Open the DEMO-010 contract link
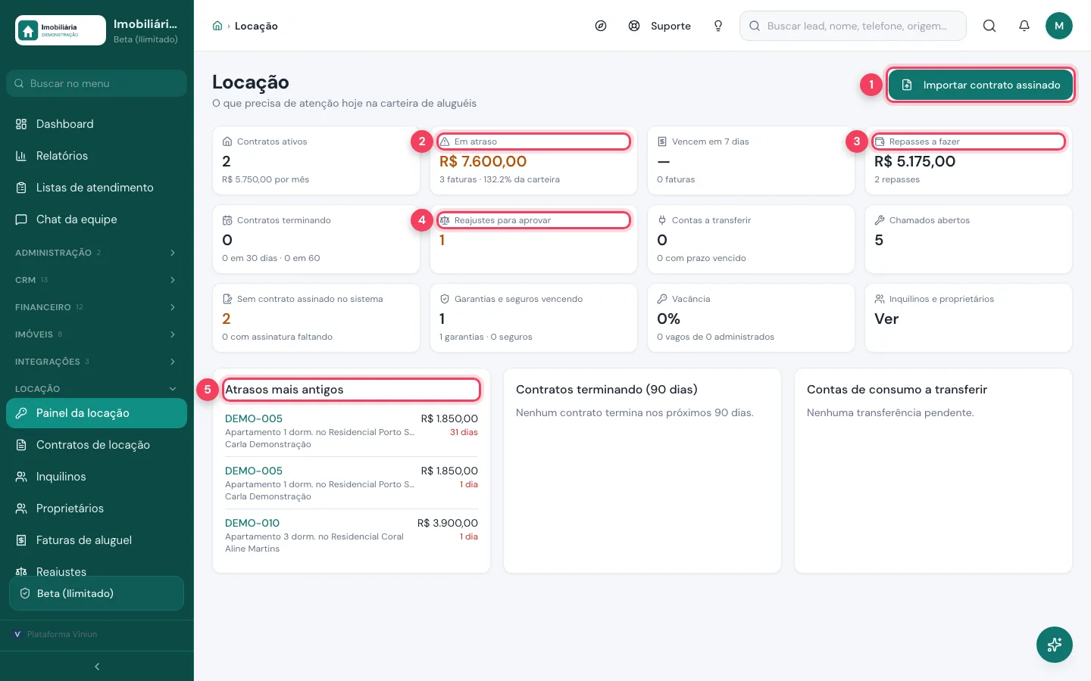Image resolution: width=1091 pixels, height=681 pixels. (x=252, y=523)
